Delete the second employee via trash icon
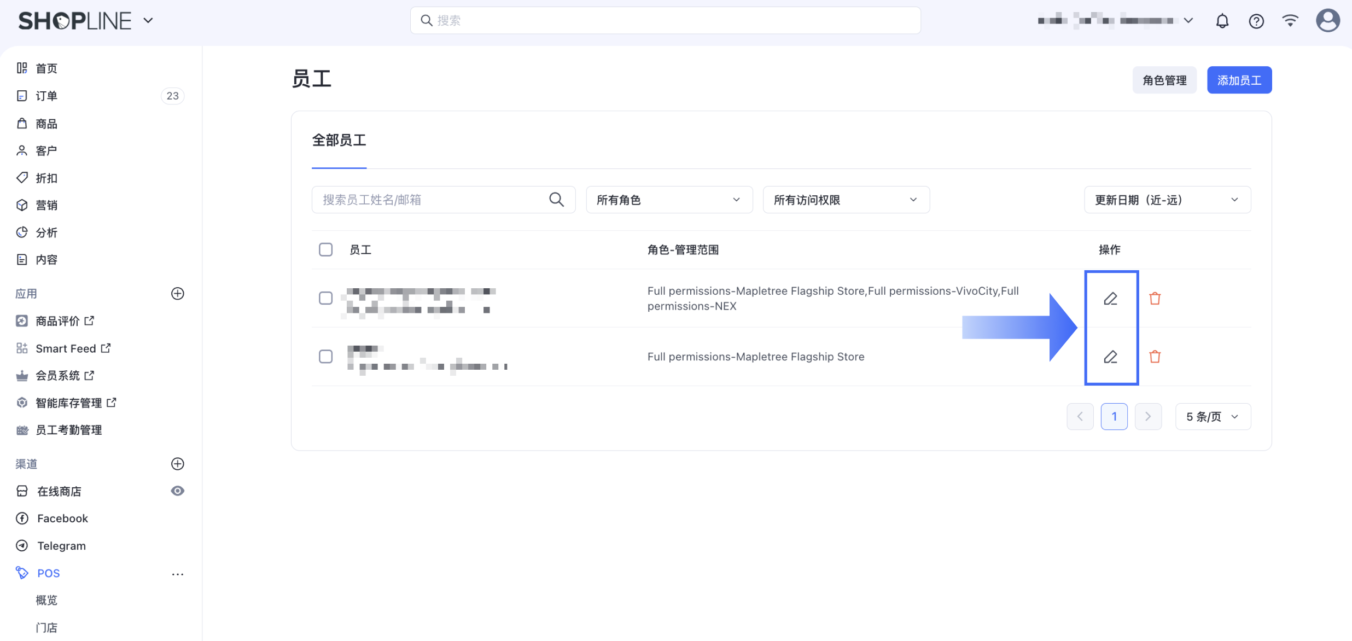The height and width of the screenshot is (641, 1352). [1155, 357]
